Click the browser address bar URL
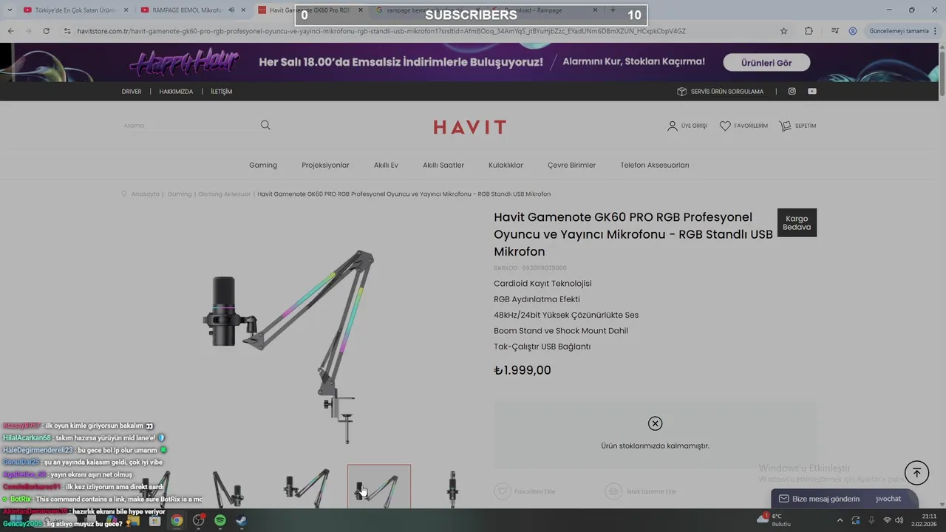Image resolution: width=946 pixels, height=532 pixels. tap(381, 31)
